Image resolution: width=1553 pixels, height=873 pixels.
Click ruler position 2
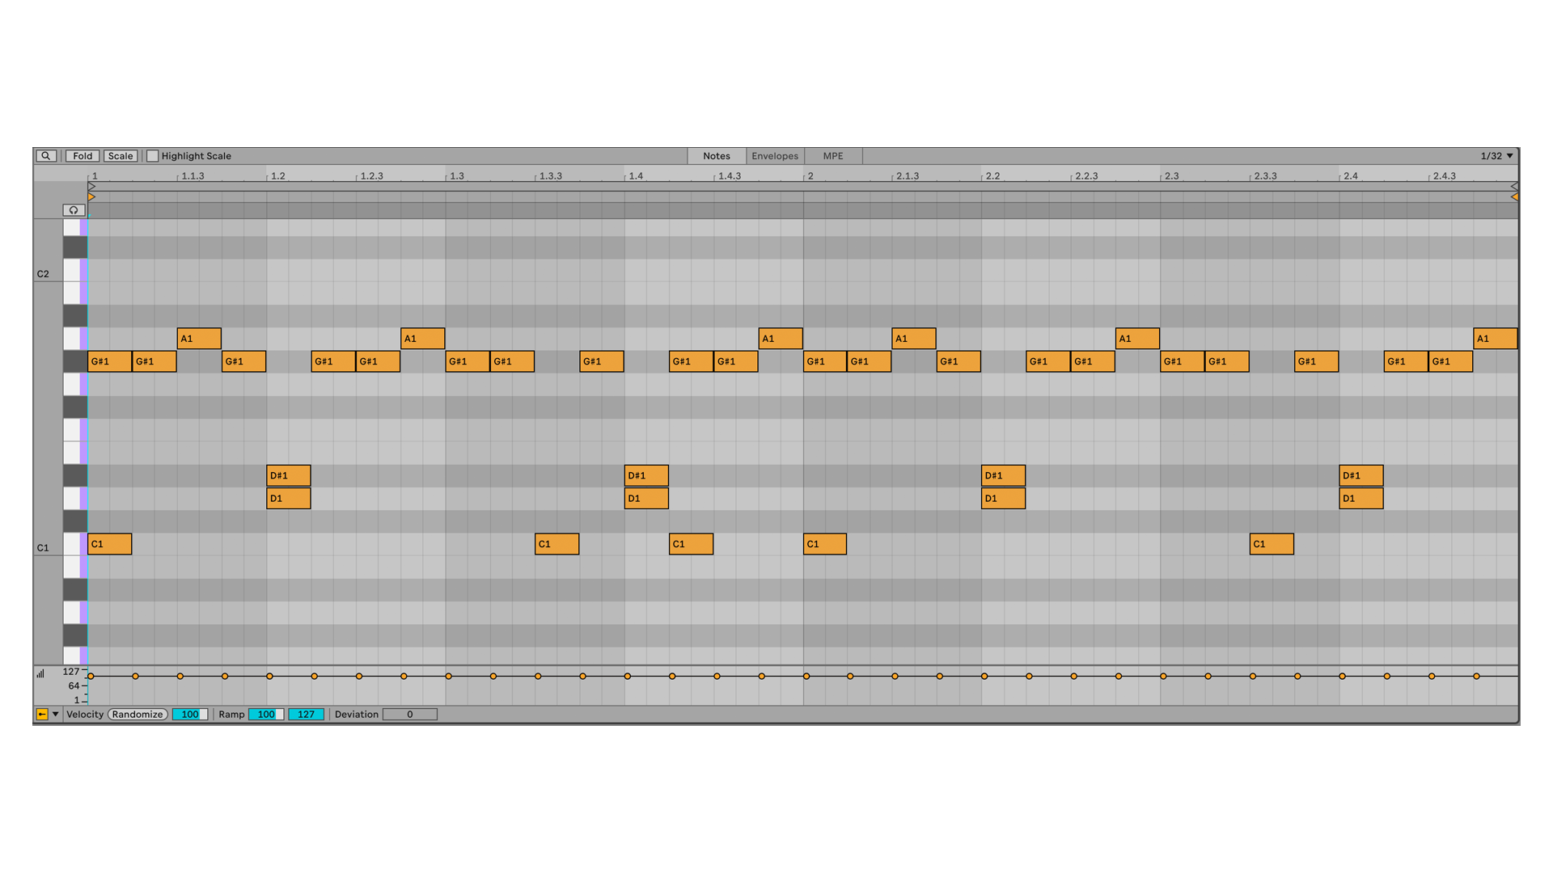(810, 176)
